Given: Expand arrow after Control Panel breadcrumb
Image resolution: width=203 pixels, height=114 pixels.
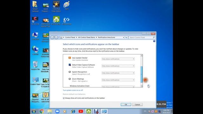Looking at the screenshot, I should [77, 37].
